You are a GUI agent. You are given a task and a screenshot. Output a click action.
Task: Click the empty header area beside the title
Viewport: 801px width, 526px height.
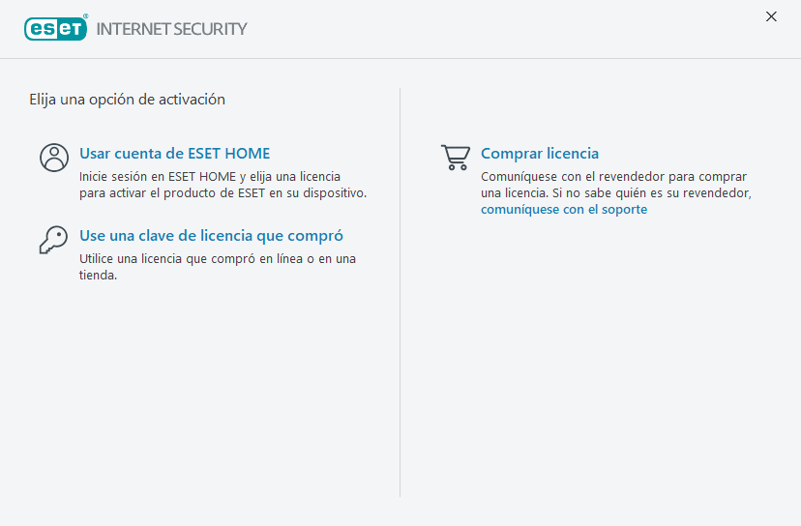pos(503,29)
